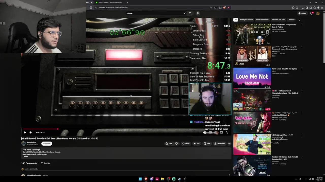Enter fullscreen mode on the video

tap(227, 132)
